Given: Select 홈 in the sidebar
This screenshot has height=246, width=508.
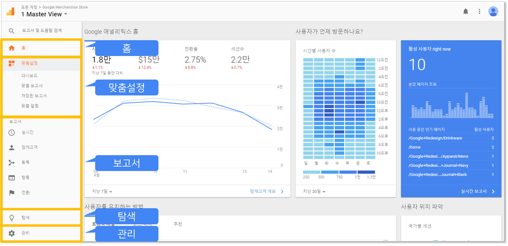Looking at the screenshot, I should [x=41, y=48].
